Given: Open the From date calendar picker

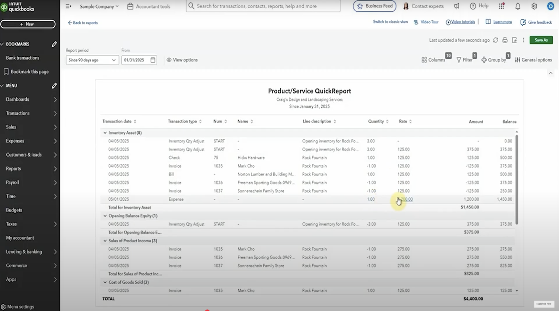Looking at the screenshot, I should coord(153,60).
